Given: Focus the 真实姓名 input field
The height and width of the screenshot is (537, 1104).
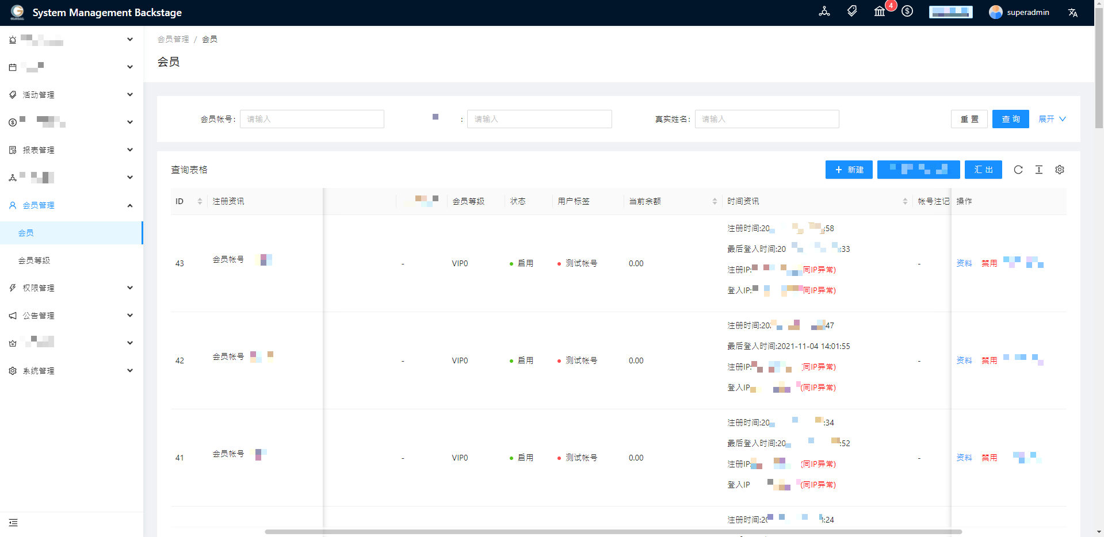Looking at the screenshot, I should pyautogui.click(x=767, y=119).
